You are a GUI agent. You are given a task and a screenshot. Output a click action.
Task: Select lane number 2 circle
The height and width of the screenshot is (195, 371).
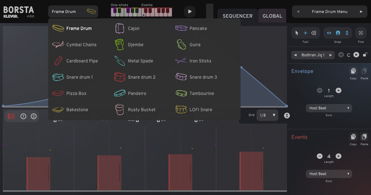click(x=34, y=116)
